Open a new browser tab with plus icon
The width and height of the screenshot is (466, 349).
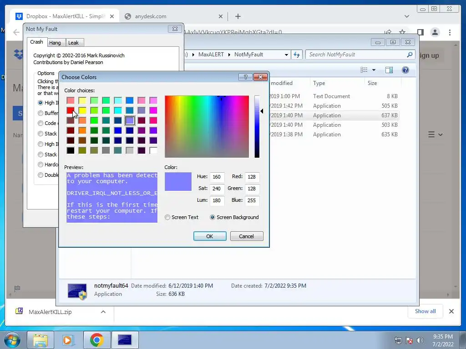(x=238, y=16)
